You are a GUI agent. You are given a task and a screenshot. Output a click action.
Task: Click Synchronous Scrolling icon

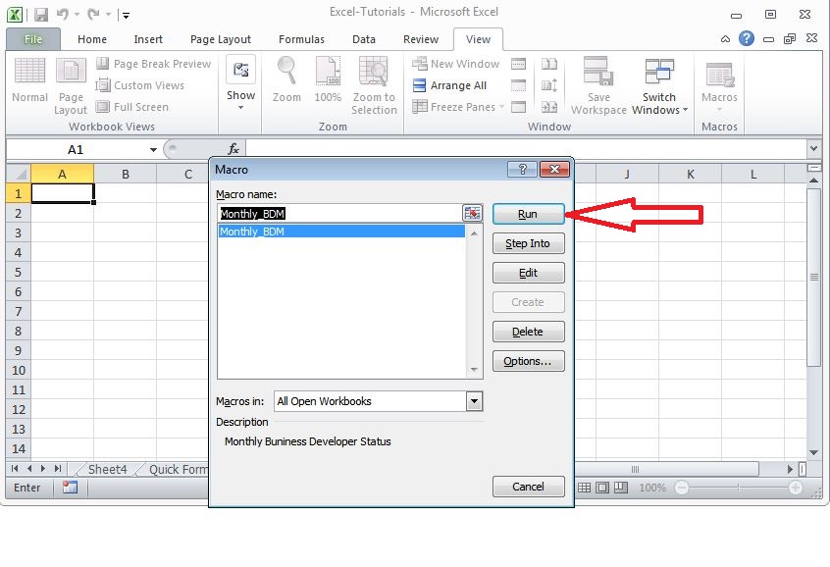click(x=549, y=85)
